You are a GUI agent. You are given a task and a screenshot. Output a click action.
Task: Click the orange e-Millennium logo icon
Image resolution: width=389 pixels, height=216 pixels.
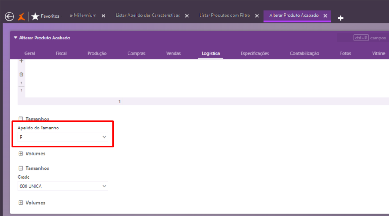[x=21, y=16]
